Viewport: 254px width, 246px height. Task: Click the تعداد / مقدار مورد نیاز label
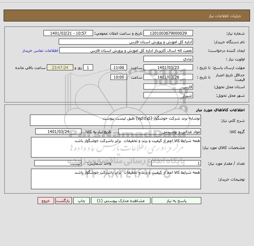click(226, 164)
